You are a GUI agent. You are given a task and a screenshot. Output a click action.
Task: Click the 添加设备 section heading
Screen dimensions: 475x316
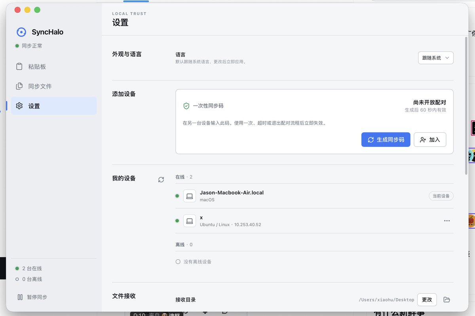[x=124, y=94]
